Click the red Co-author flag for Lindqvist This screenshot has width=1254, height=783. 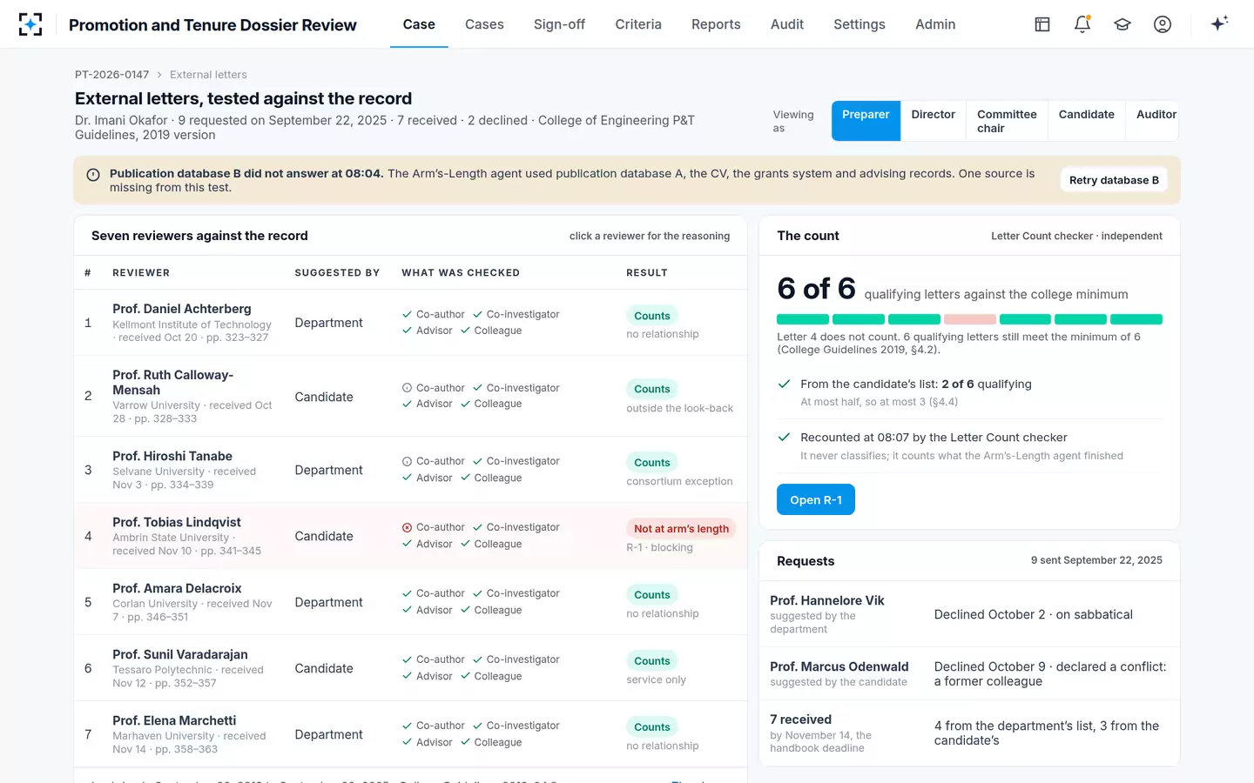click(407, 527)
